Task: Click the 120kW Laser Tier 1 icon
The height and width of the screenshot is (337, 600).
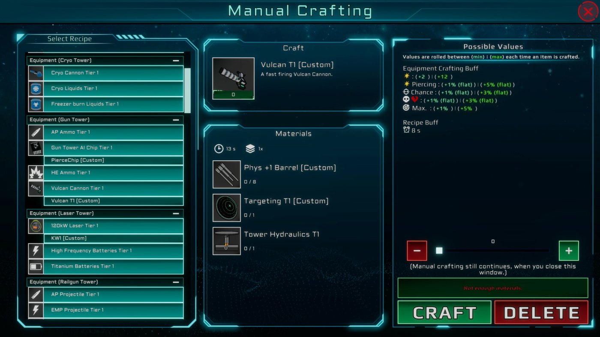Action: click(36, 226)
